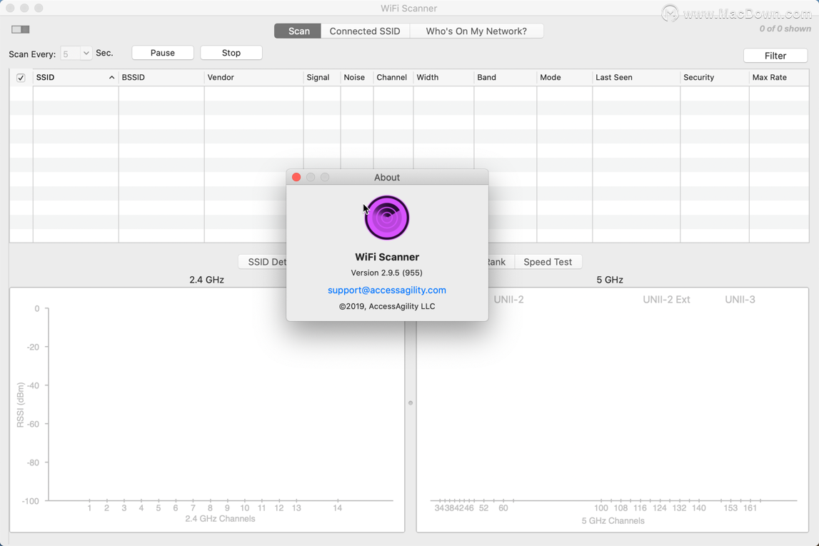Toggle the checkbox in the table header
The height and width of the screenshot is (546, 819).
click(x=21, y=78)
